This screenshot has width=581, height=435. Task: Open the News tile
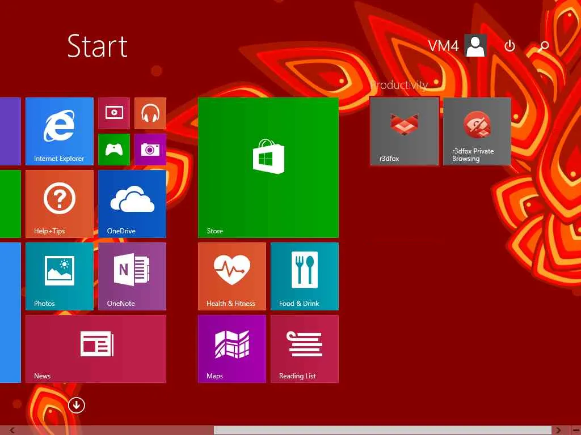95,349
